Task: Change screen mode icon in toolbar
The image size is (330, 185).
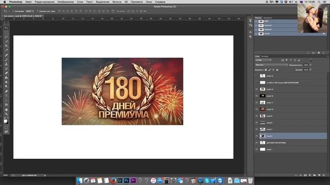Action: click(x=6, y=132)
